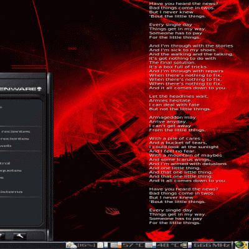249x249 pixels.
Task: Select the menu entry ending in "quetes"
Action: [x=11, y=171]
